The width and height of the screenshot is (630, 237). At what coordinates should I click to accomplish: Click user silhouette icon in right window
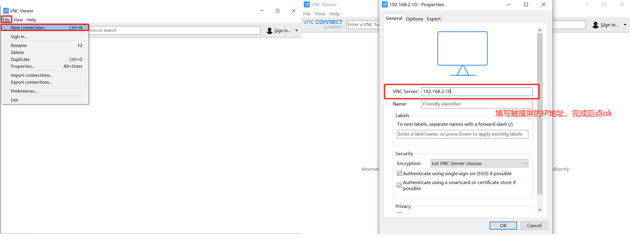[595, 25]
